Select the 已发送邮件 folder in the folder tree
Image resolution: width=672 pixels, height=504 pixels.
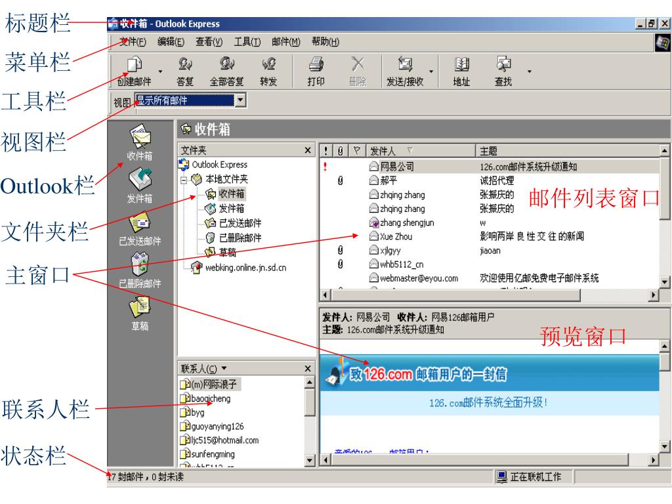click(x=234, y=223)
